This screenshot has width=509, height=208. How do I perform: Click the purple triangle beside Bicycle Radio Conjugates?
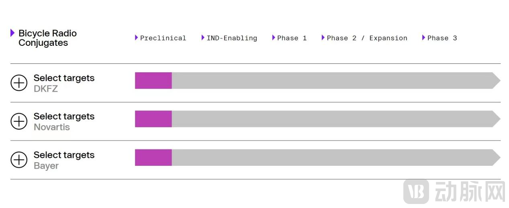click(12, 33)
